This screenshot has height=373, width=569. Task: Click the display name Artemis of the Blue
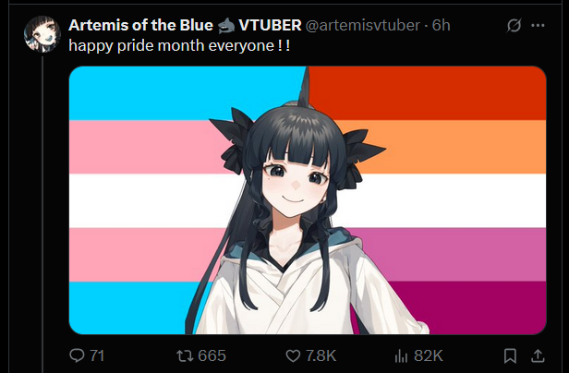click(140, 26)
